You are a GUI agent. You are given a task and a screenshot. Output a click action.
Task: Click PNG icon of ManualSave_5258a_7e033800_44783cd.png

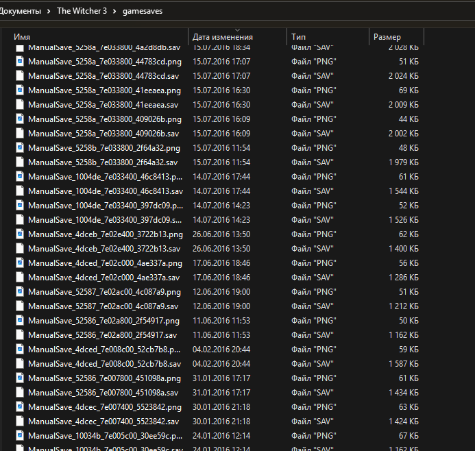click(x=20, y=62)
